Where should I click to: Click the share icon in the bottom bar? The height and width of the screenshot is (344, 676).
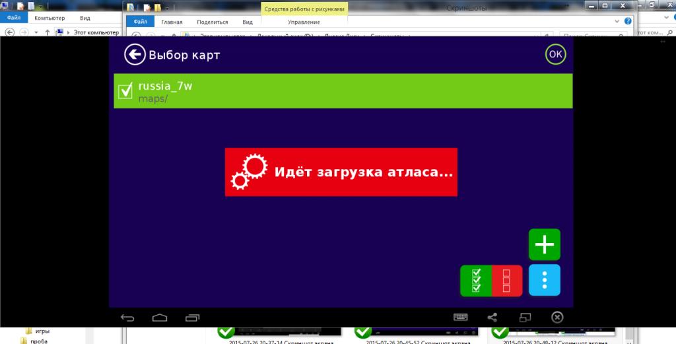(492, 317)
